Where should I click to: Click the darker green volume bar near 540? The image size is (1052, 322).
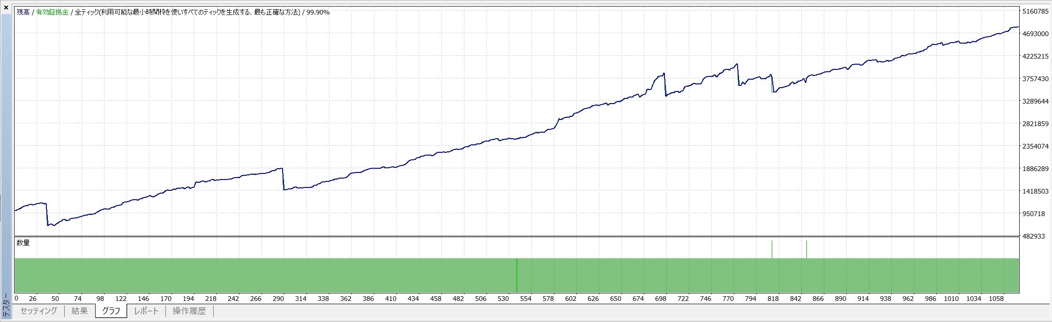[517, 275]
